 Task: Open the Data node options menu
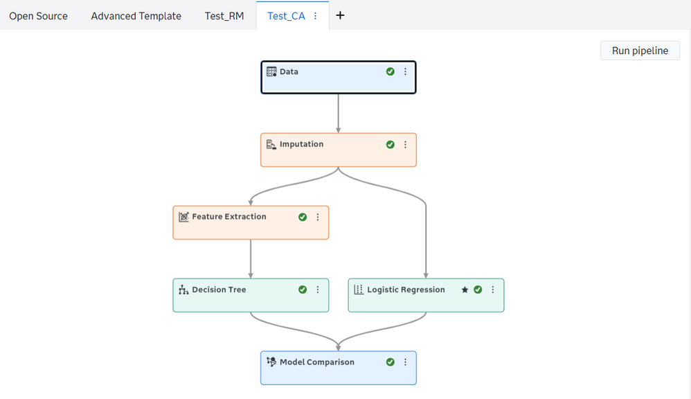pos(406,71)
